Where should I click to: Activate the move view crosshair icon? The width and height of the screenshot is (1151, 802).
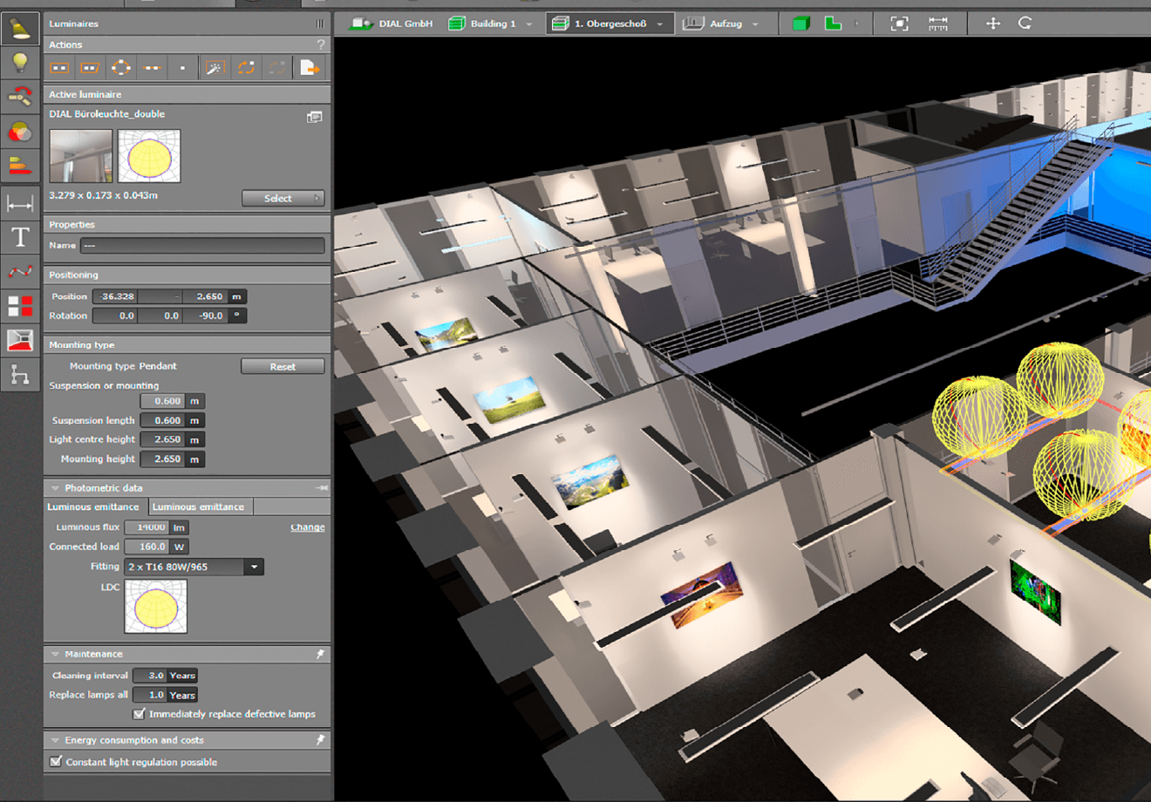coord(993,24)
